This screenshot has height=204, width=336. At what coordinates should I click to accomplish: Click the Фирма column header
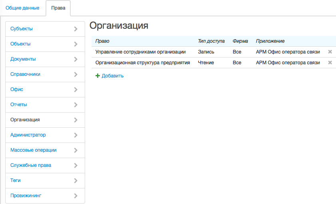240,41
